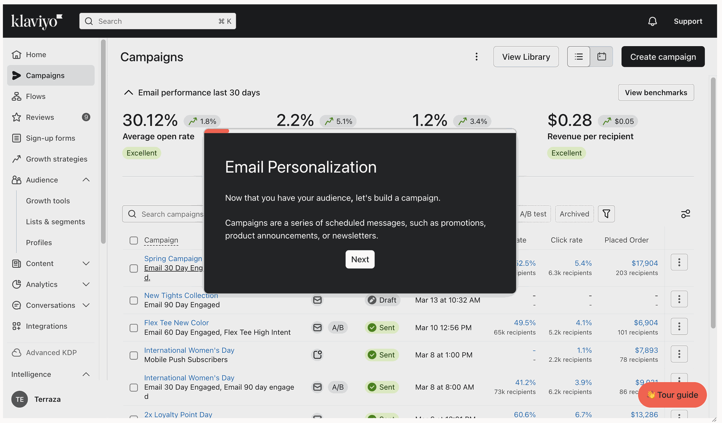722x423 pixels.
Task: Click the main page vertical scrollbar
Action: tap(713, 203)
